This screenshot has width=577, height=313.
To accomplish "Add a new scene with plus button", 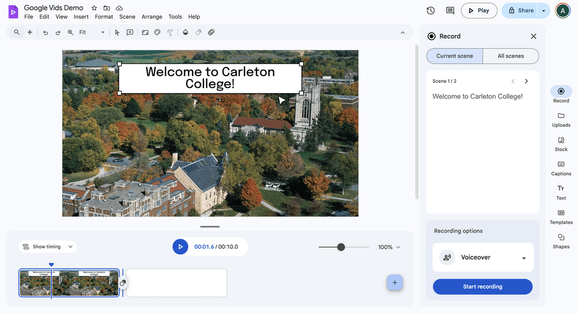I will (x=394, y=283).
